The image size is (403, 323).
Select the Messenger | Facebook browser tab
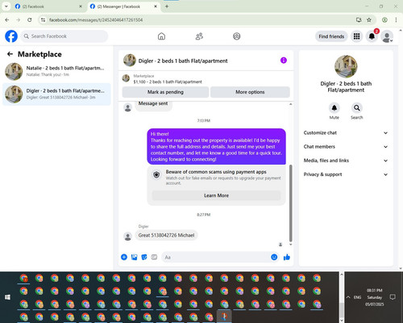coord(123,6)
